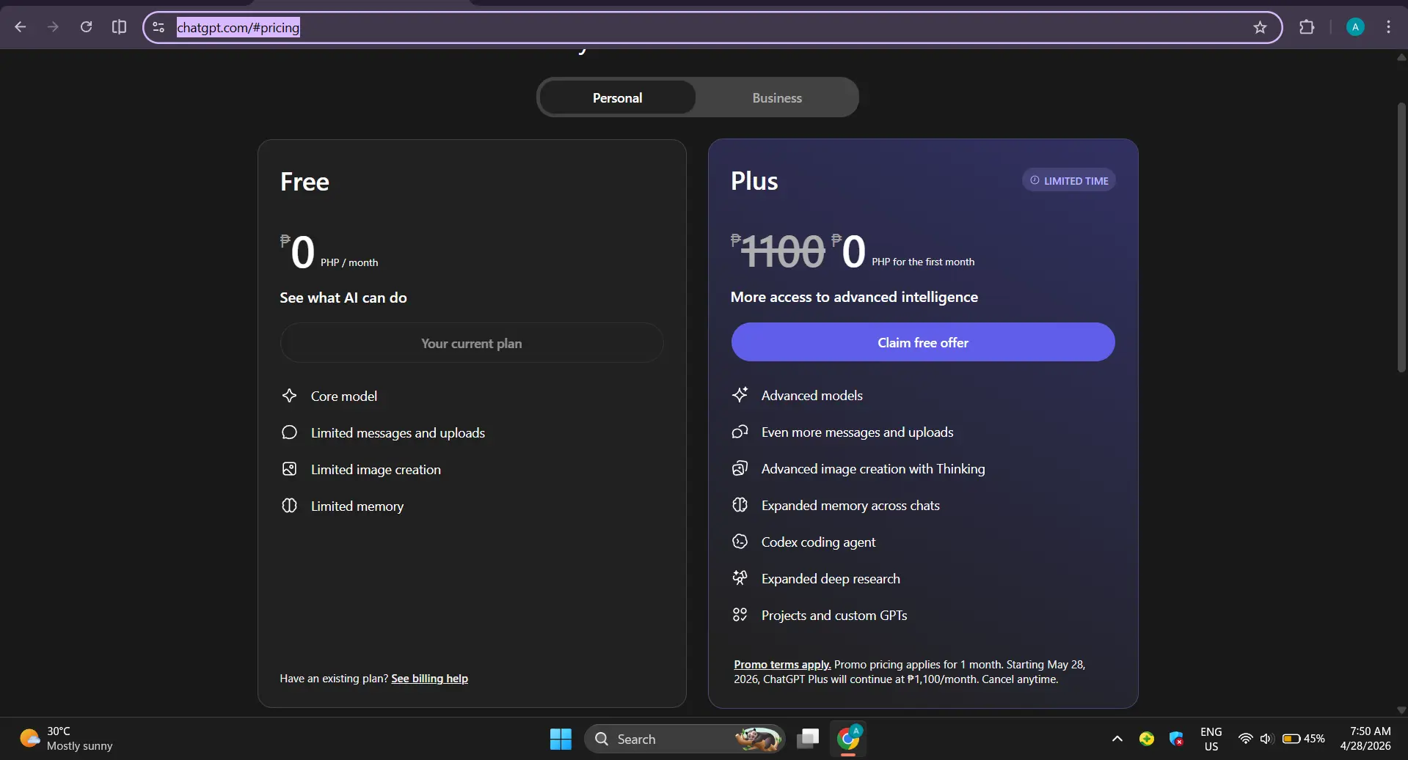This screenshot has width=1408, height=760.
Task: Click the Core model sparkle icon
Action: click(x=289, y=396)
